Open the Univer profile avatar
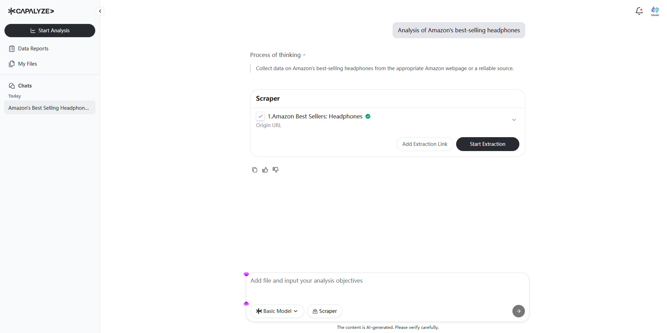The image size is (667, 333). click(655, 11)
